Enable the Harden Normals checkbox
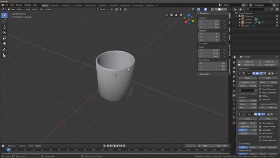The width and height of the screenshot is (280, 158). pyautogui.click(x=260, y=140)
